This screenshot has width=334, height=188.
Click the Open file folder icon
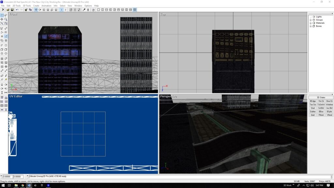coord(8,10)
